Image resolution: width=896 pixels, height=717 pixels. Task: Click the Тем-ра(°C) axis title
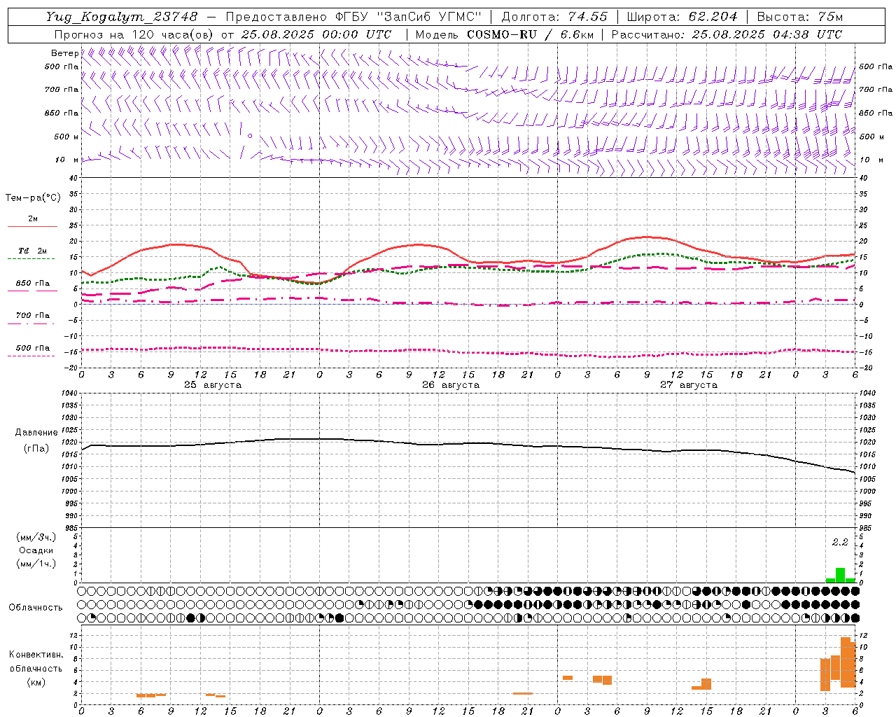[x=33, y=197]
